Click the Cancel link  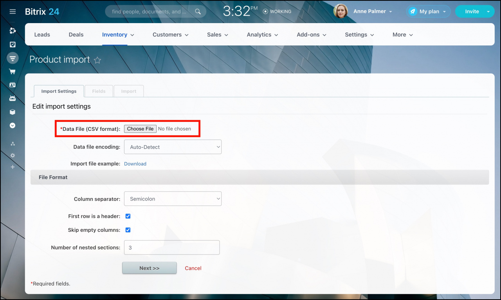(193, 268)
